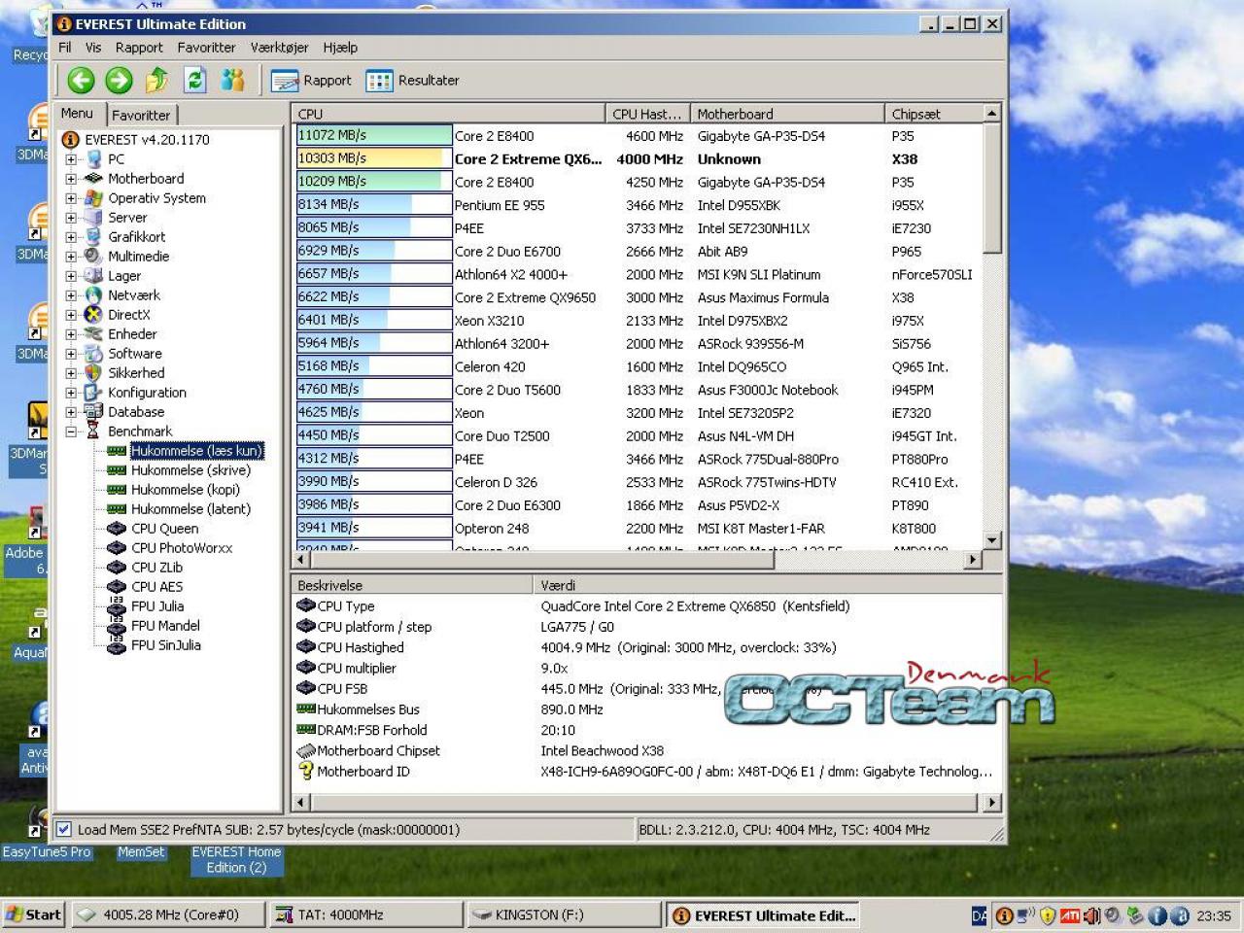Select the Database tree icon
Image resolution: width=1244 pixels, height=933 pixels.
click(x=93, y=412)
